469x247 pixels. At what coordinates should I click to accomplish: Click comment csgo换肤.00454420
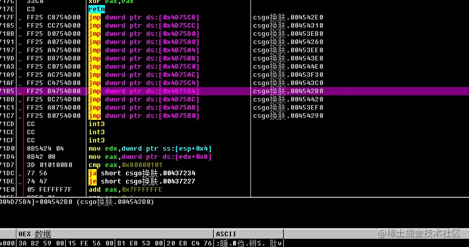[288, 99]
